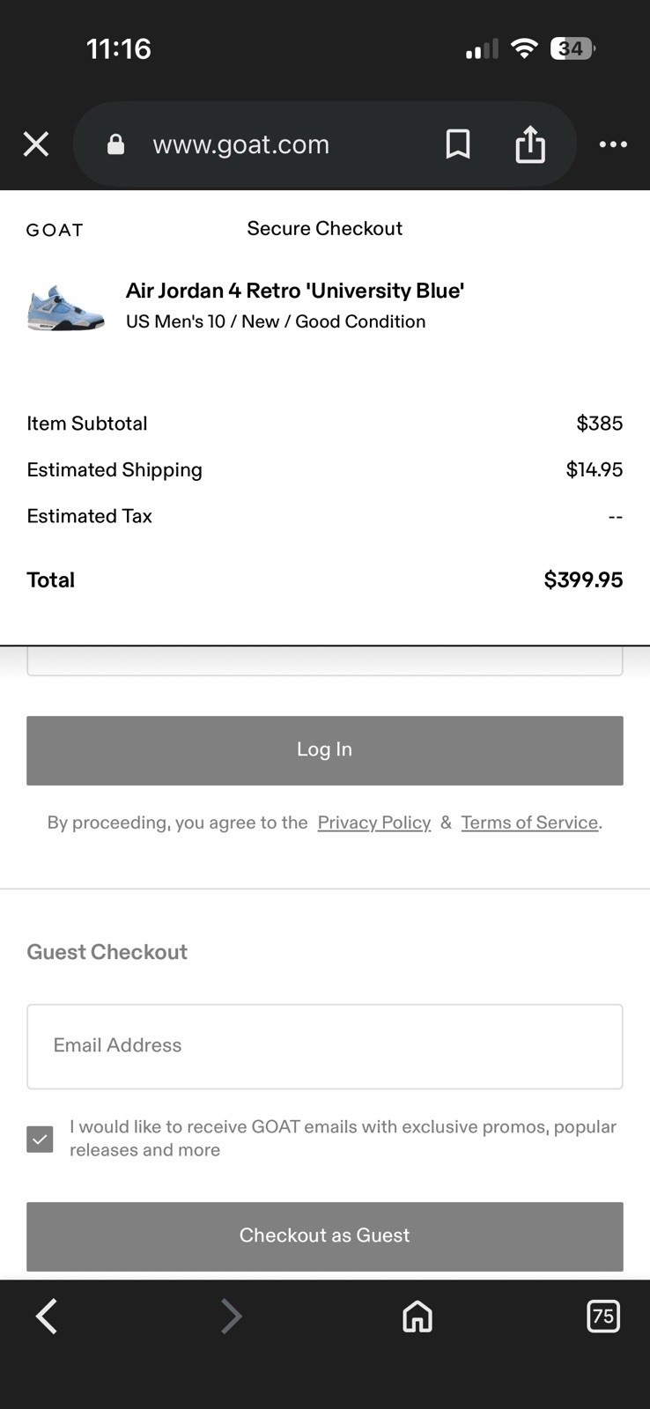Focus the Email Address field
650x1409 pixels.
tap(325, 1046)
